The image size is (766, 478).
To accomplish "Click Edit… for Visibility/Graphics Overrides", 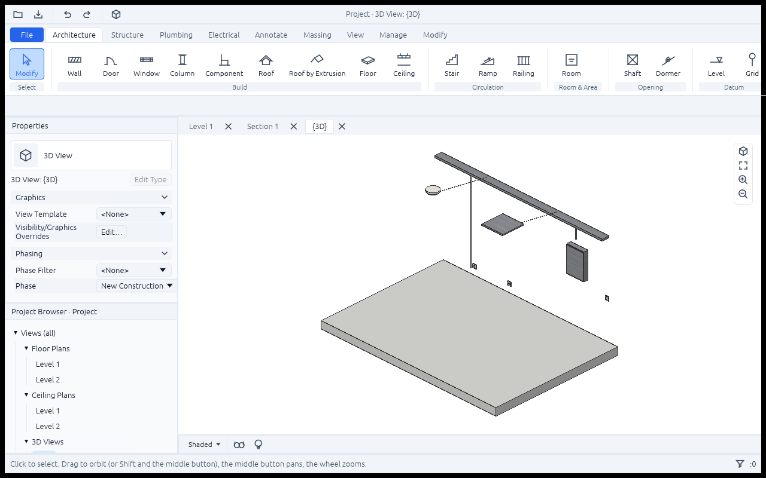I will click(x=112, y=232).
